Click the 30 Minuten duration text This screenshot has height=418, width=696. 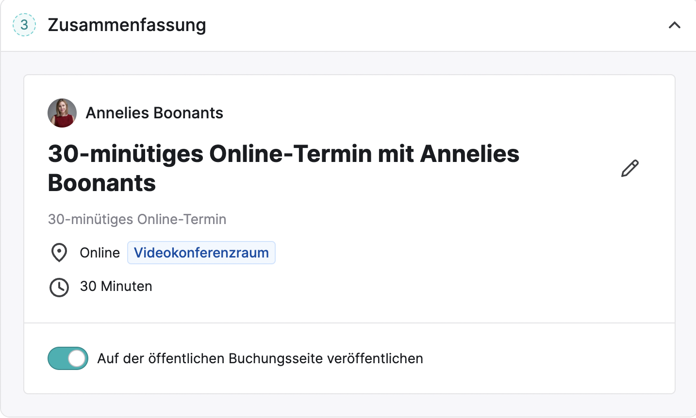pyautogui.click(x=116, y=286)
